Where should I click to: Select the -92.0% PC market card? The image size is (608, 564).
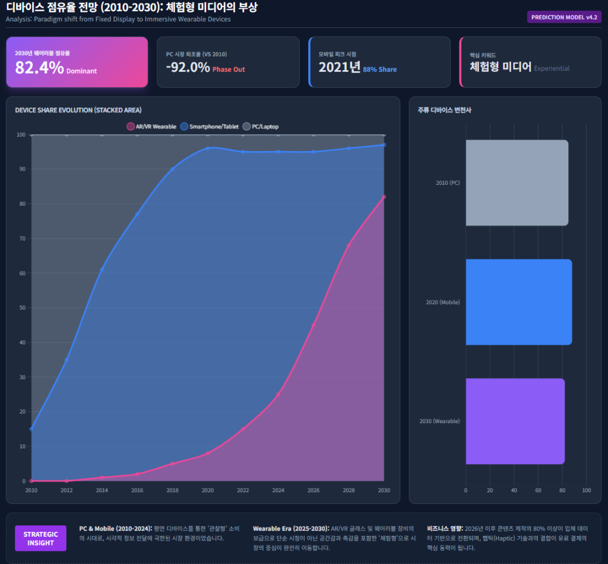tap(228, 62)
